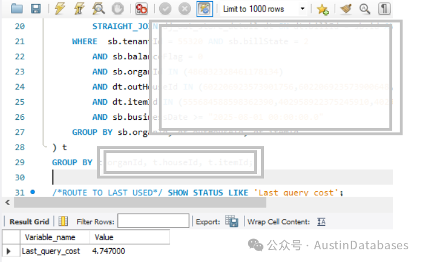Click line number 20 in gutter

(x=20, y=26)
